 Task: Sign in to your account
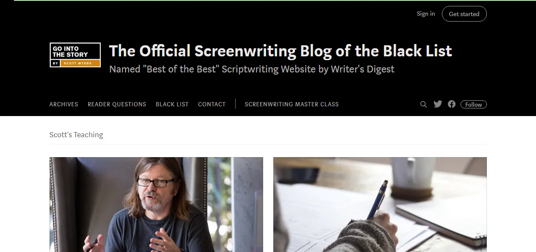[x=425, y=14]
